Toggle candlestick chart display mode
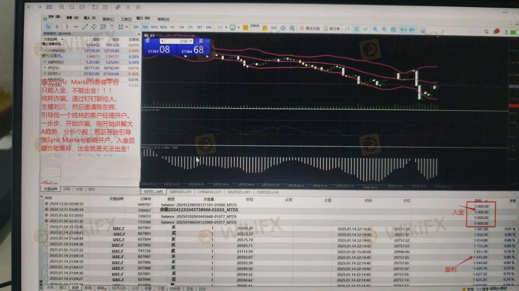Viewport: 519px width, 291px height. [x=356, y=29]
